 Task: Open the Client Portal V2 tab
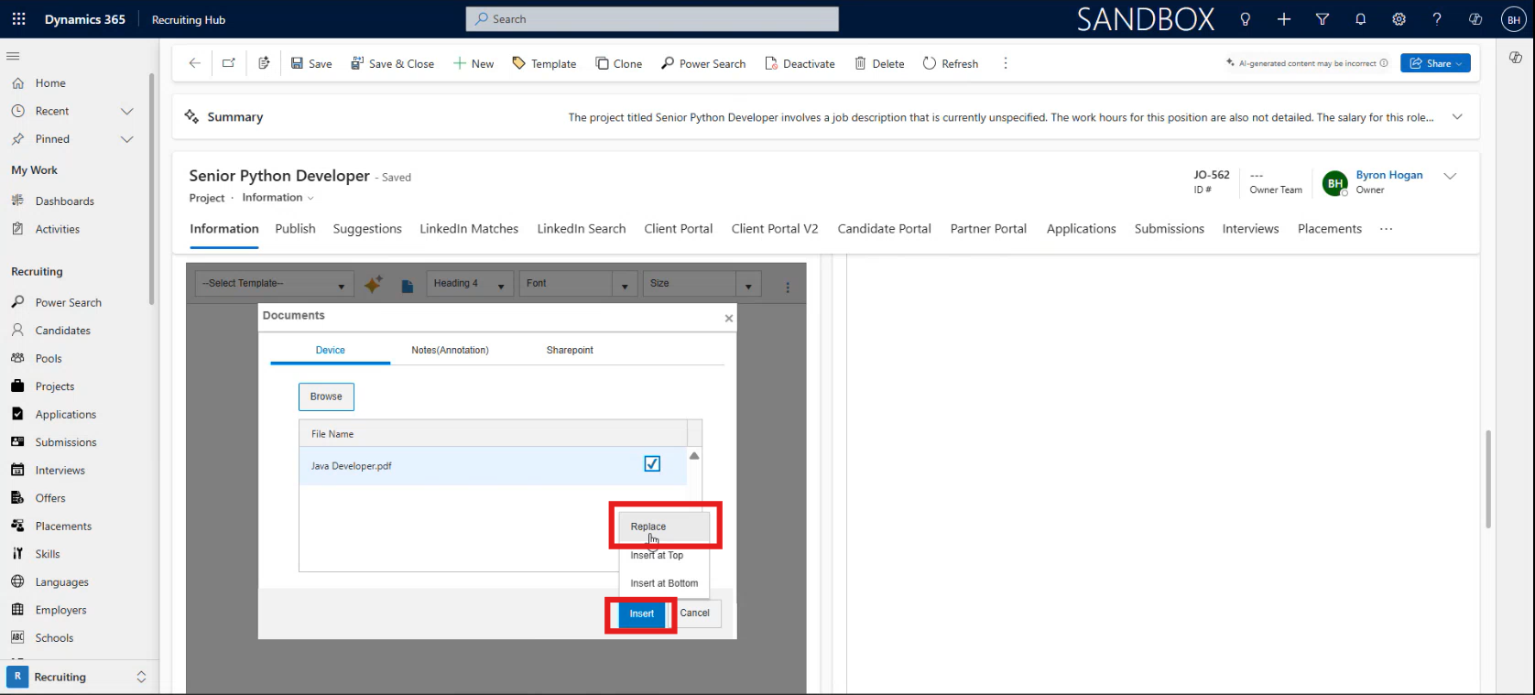coord(775,229)
